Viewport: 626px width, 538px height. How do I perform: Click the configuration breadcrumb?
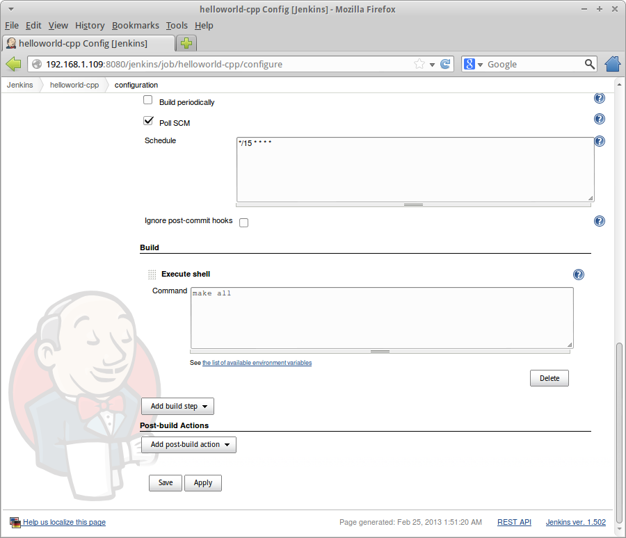136,85
